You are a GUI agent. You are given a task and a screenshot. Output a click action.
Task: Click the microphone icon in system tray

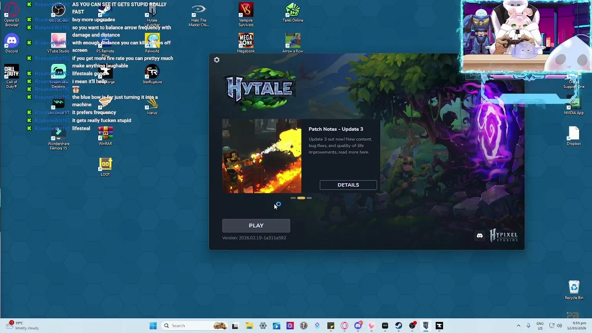528,326
